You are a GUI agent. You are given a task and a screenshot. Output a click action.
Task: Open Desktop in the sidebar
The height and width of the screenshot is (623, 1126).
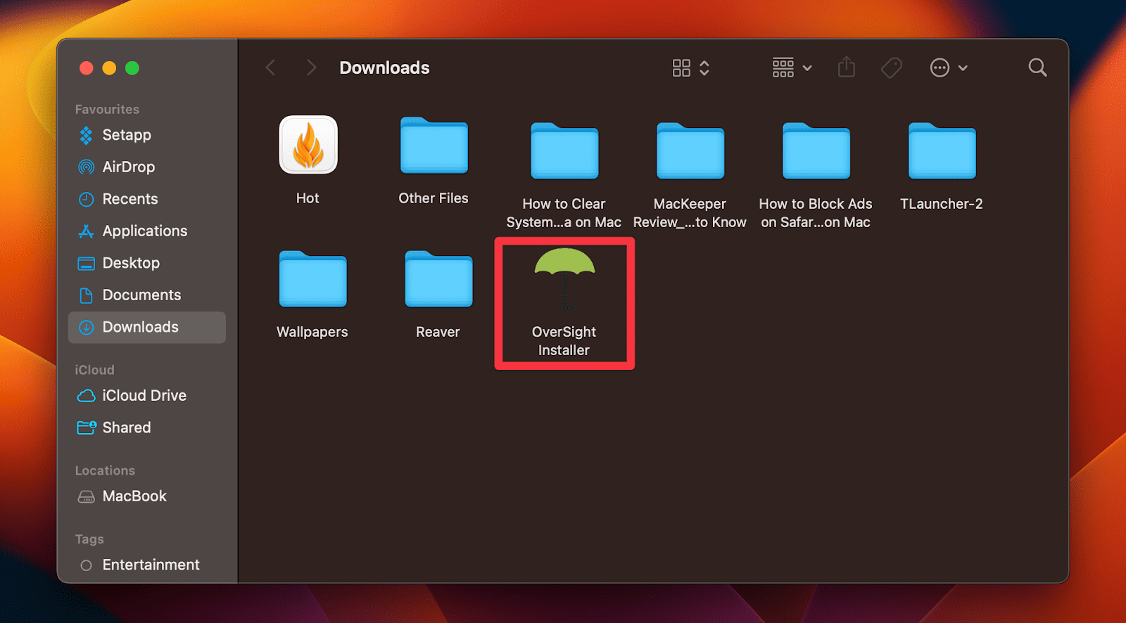[146, 263]
